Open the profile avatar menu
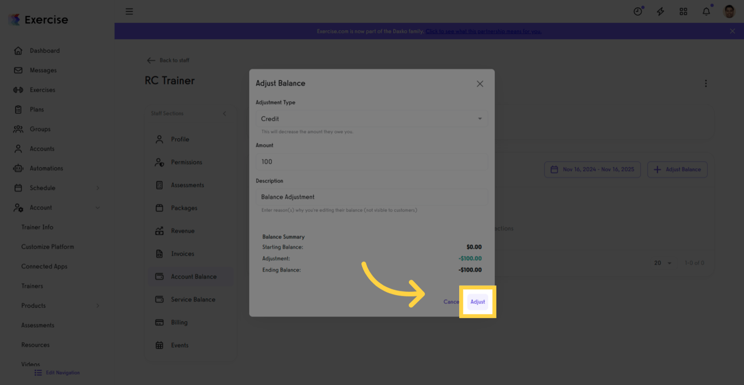Screen dimensions: 744x385 click(728, 11)
